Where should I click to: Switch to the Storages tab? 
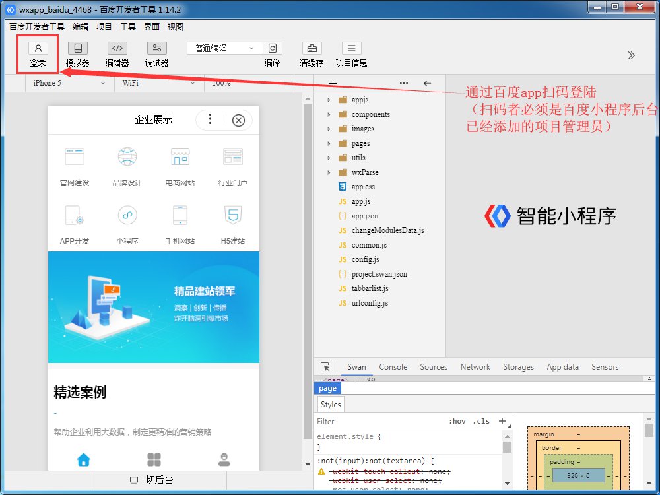(518, 366)
